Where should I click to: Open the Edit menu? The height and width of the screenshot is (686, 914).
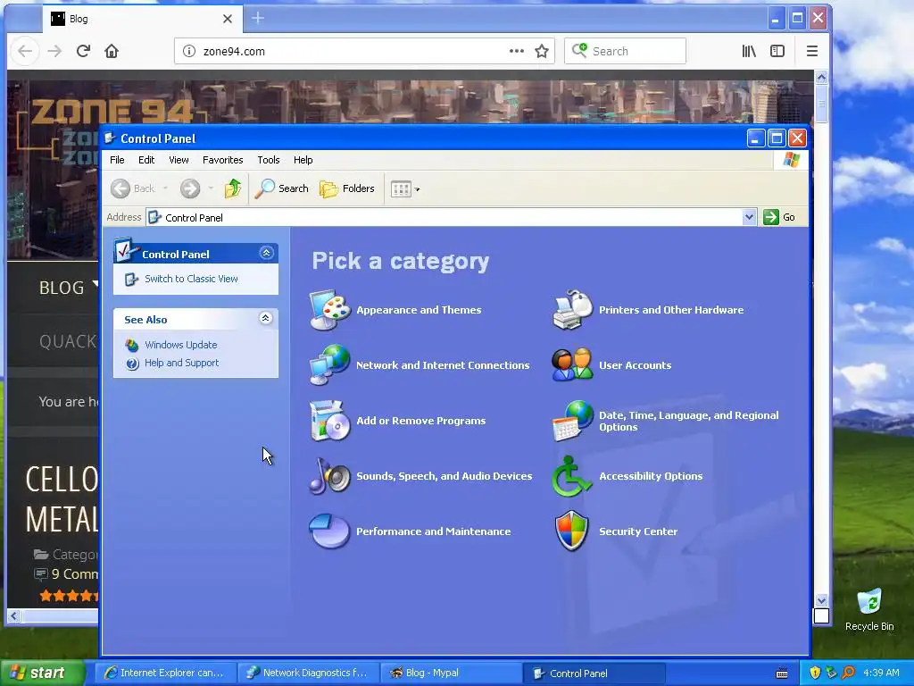tap(146, 160)
